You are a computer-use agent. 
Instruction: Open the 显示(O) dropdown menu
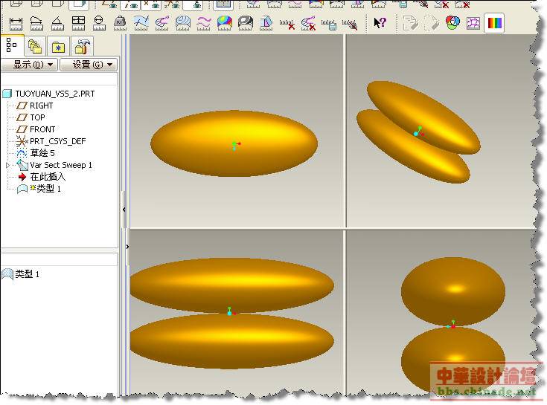30,65
